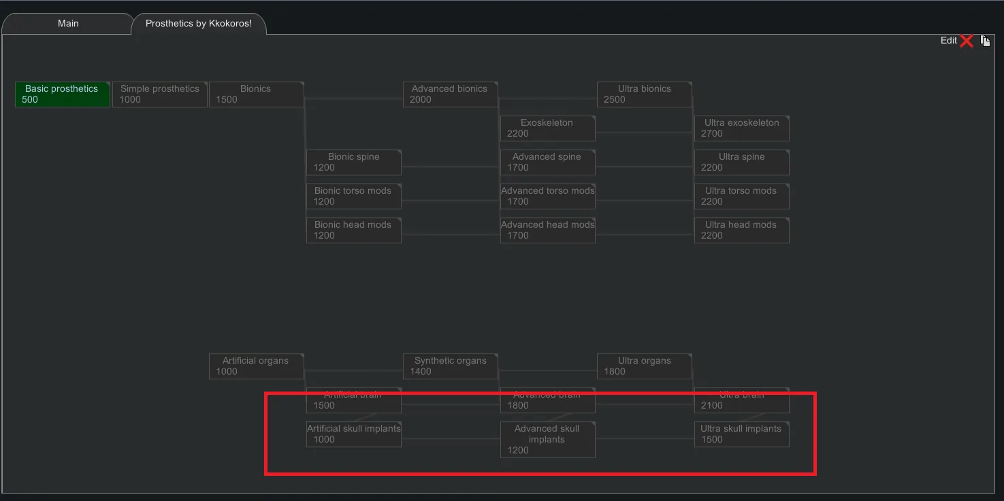Image resolution: width=1004 pixels, height=501 pixels.
Task: Select the Simple prosthetics research node
Action: [x=159, y=94]
